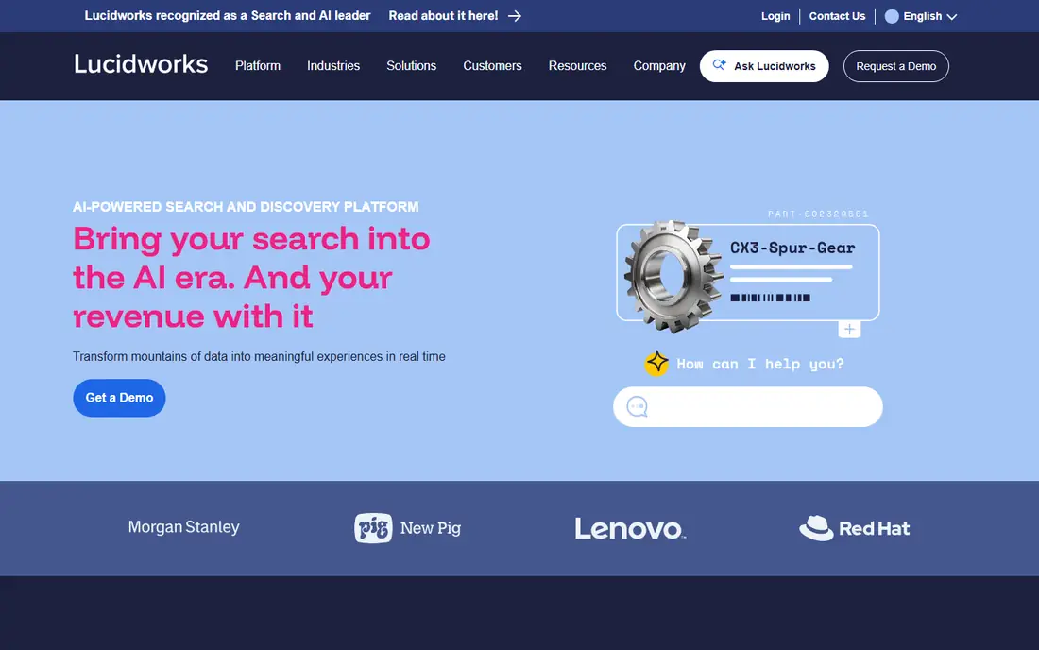Click the New Pig logo

coord(407,528)
